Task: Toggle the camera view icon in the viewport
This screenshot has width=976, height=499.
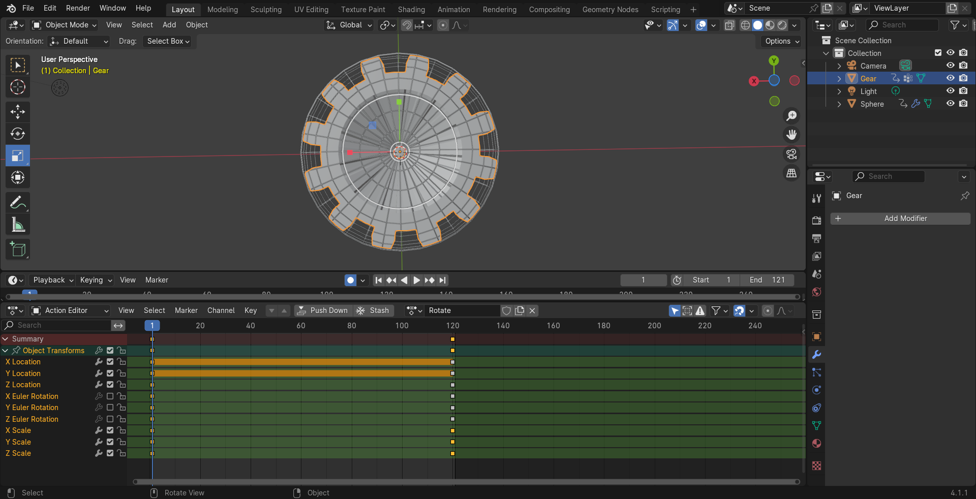Action: coord(791,154)
